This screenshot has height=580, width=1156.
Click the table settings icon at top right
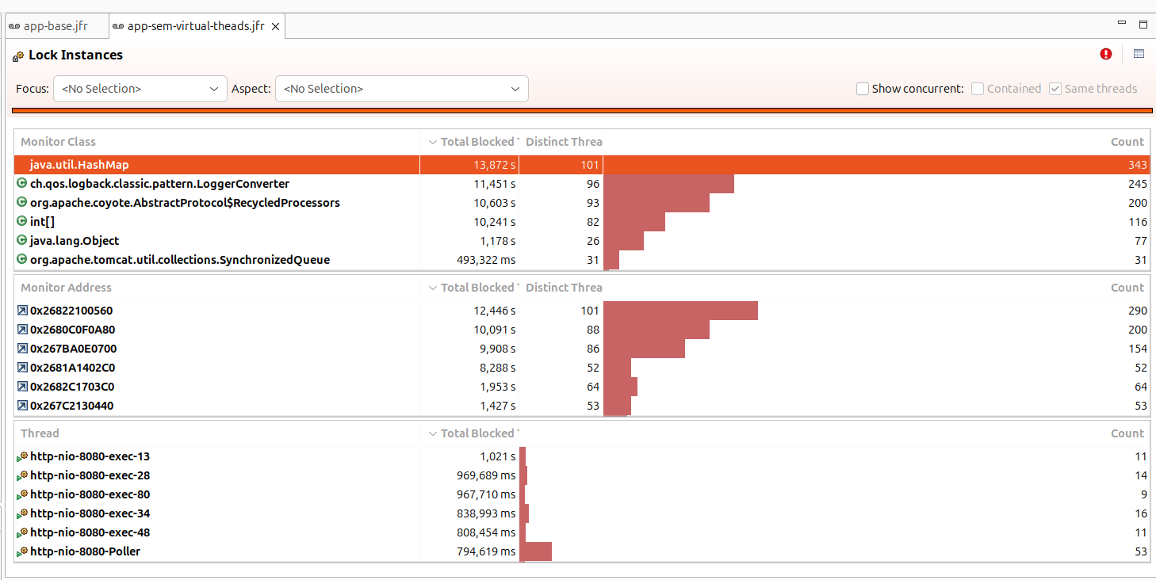1139,54
